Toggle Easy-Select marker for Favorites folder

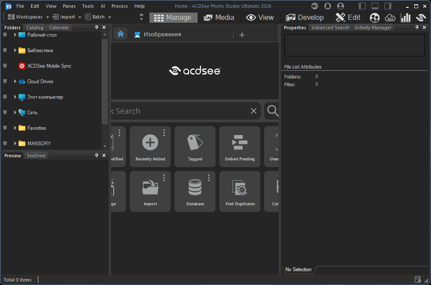point(5,128)
